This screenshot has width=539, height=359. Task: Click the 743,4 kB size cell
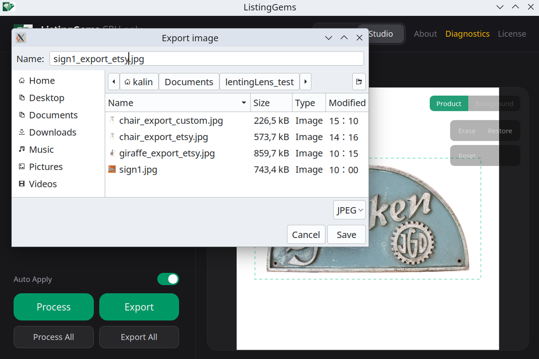point(271,169)
